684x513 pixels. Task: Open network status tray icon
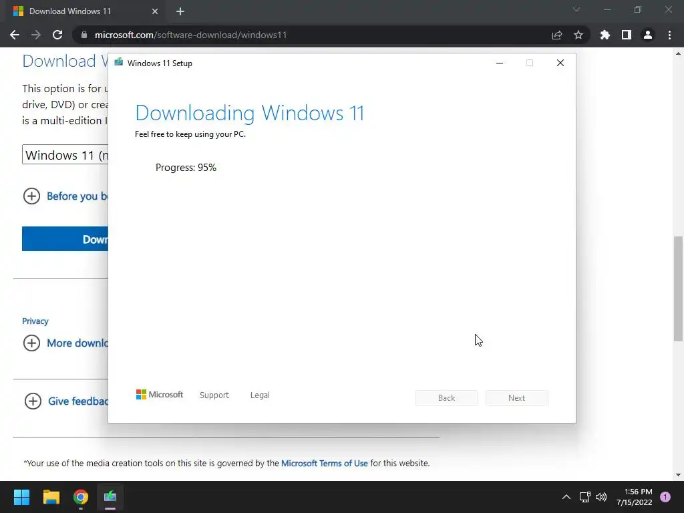584,497
